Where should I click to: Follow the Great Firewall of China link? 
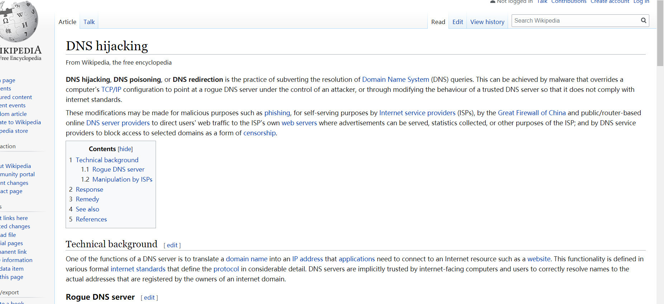[531, 113]
